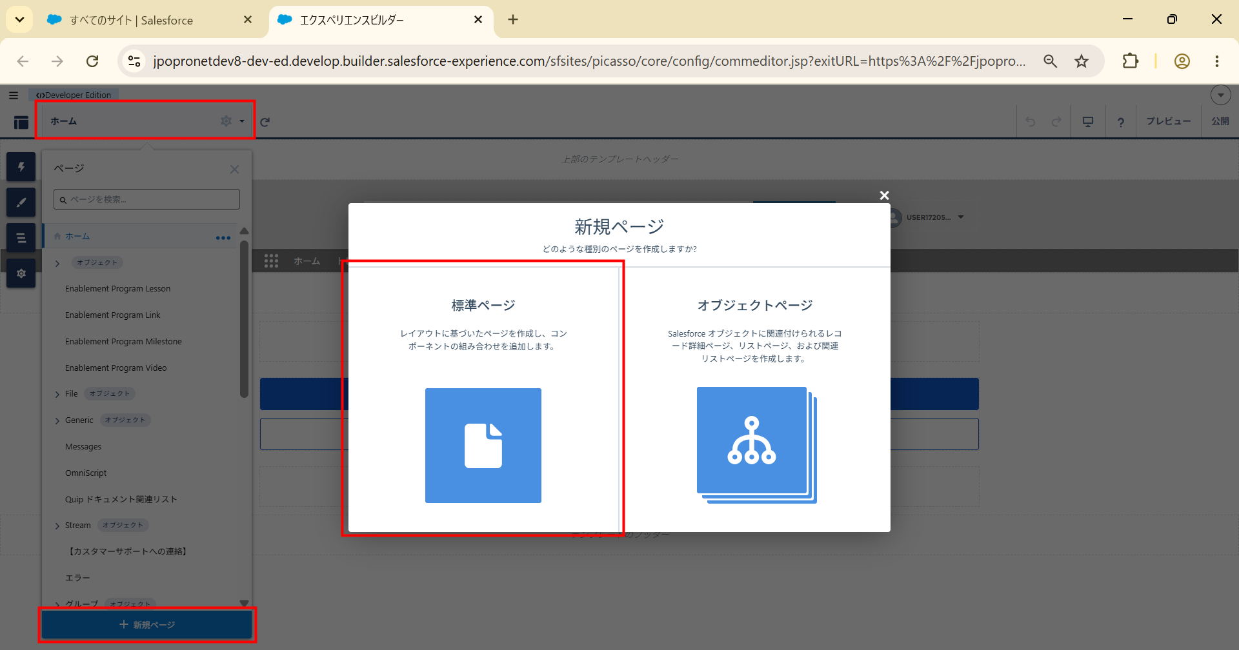Select Quip ドキュメント関連リスト page

(121, 500)
